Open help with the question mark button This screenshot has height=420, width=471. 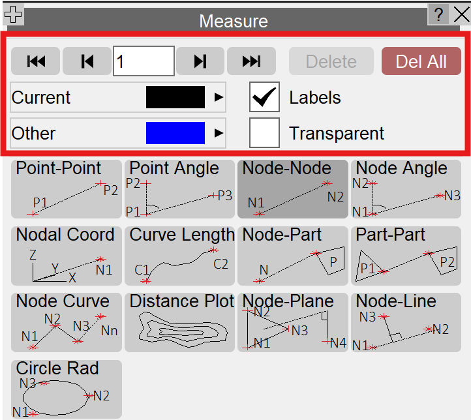438,14
